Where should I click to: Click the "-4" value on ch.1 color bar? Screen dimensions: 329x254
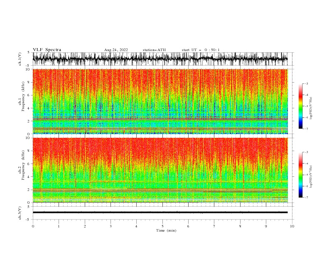coord(307,95)
